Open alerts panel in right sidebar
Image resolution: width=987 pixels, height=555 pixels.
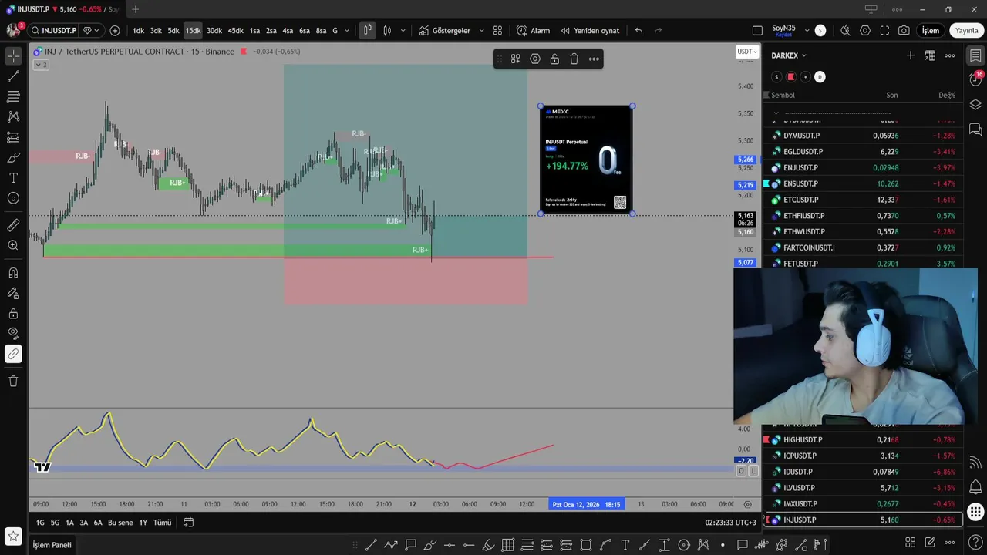pyautogui.click(x=975, y=79)
